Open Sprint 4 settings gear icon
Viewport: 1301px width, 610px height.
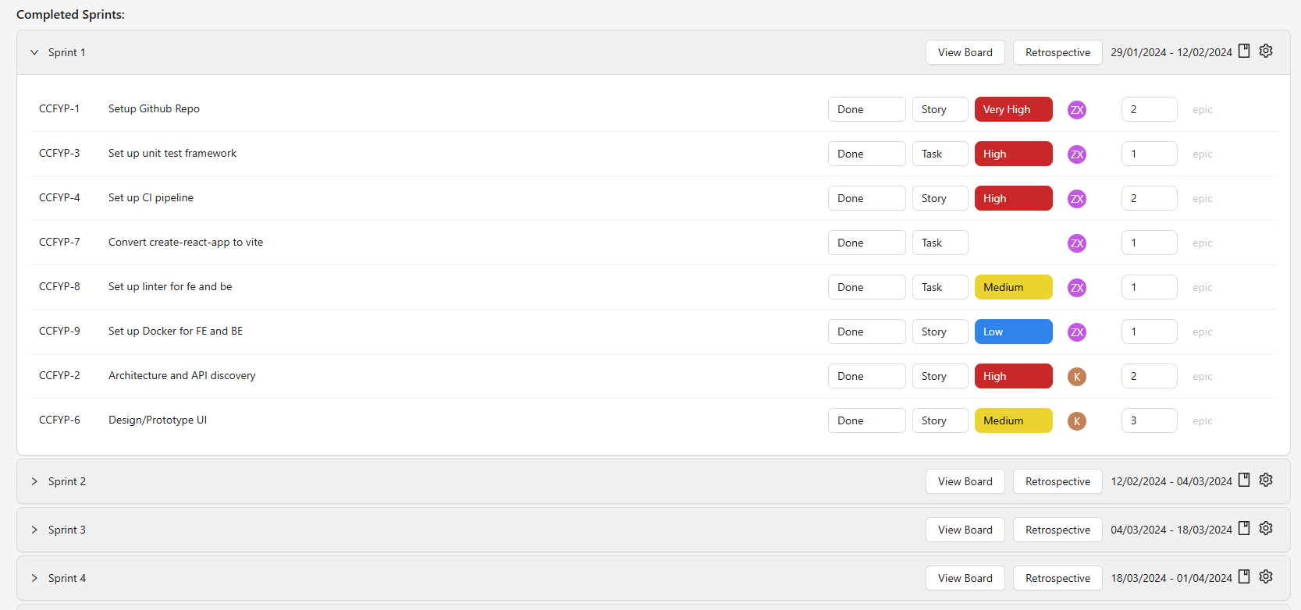click(x=1266, y=577)
